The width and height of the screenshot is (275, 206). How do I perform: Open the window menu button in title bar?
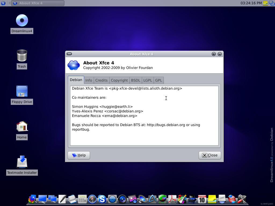(x=69, y=54)
